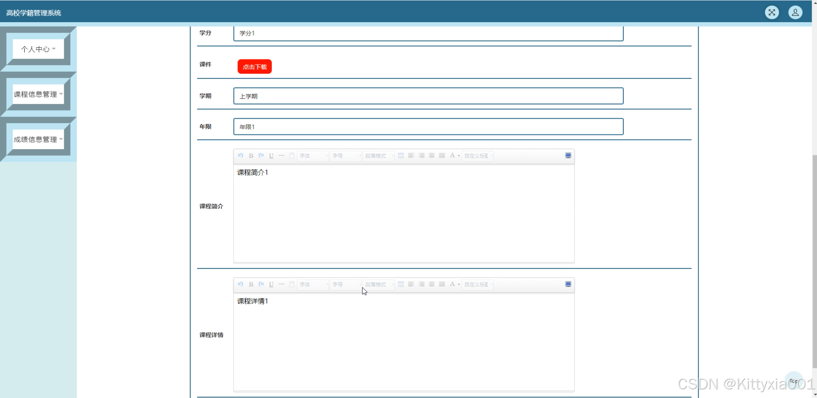Apply font color in 课程简介 editor
The image size is (817, 398).
point(452,156)
